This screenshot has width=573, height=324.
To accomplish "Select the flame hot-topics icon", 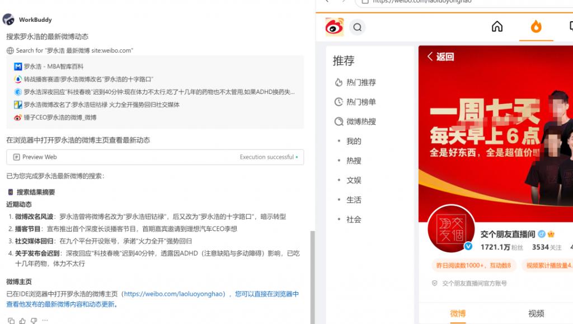I will click(x=536, y=27).
